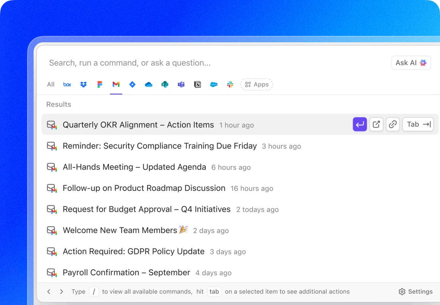Click Gmail icon beside Payroll Confirmation row
Viewport: 440px width, 305px height.
click(52, 272)
